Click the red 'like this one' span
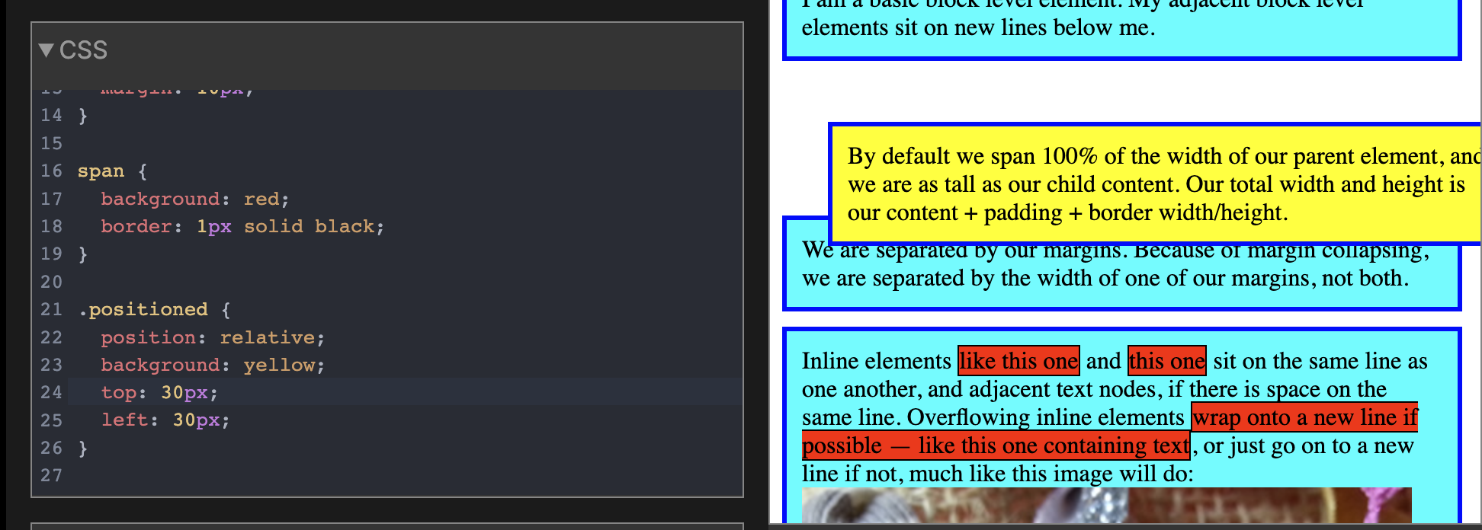Screen dimensions: 1482x530 [x=1018, y=361]
